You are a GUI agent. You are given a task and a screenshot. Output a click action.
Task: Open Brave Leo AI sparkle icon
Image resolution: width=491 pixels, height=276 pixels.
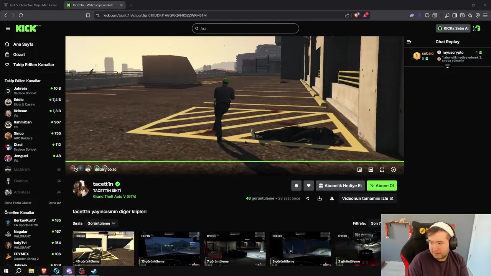coord(470,15)
